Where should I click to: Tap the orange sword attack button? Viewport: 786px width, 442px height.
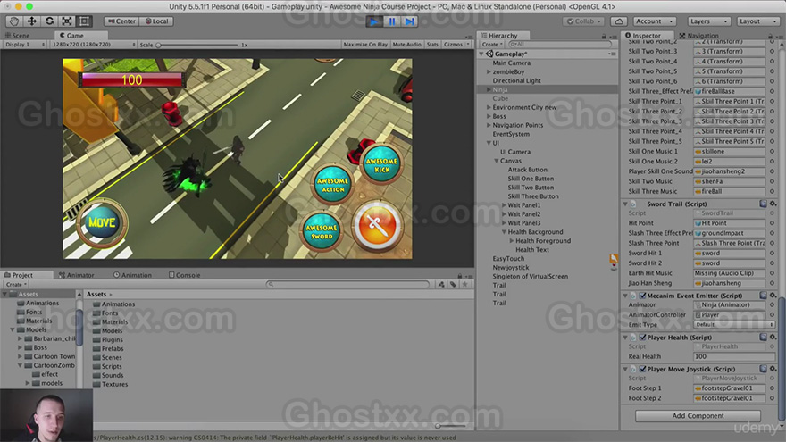tap(377, 226)
